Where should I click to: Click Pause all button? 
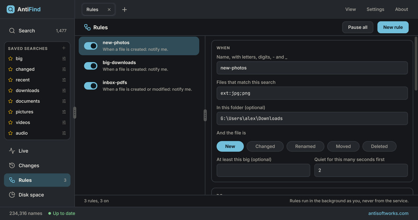pyautogui.click(x=358, y=27)
